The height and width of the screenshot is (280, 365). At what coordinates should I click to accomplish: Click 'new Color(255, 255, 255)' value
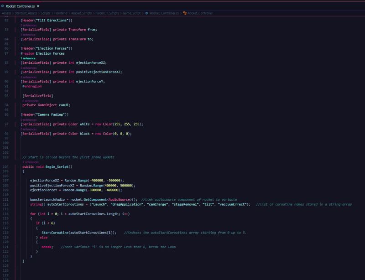(118, 124)
